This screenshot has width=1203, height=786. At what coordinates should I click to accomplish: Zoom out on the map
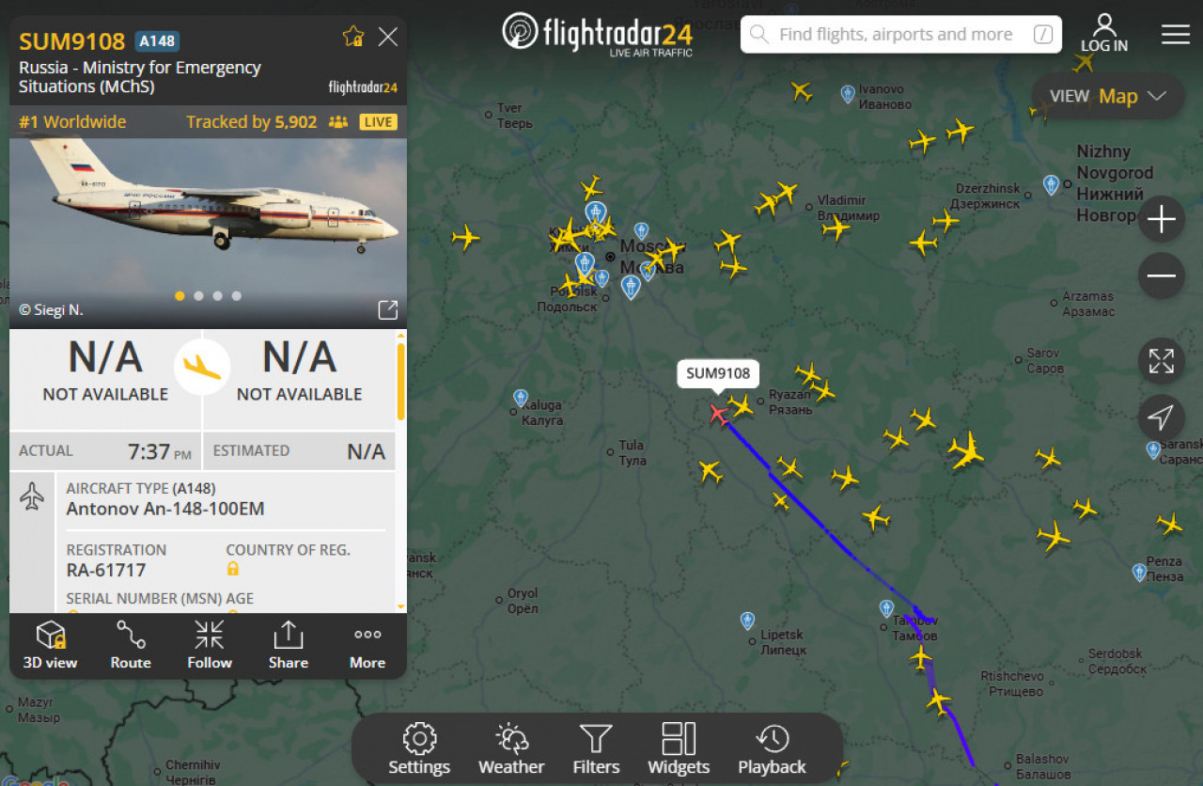click(x=1162, y=275)
